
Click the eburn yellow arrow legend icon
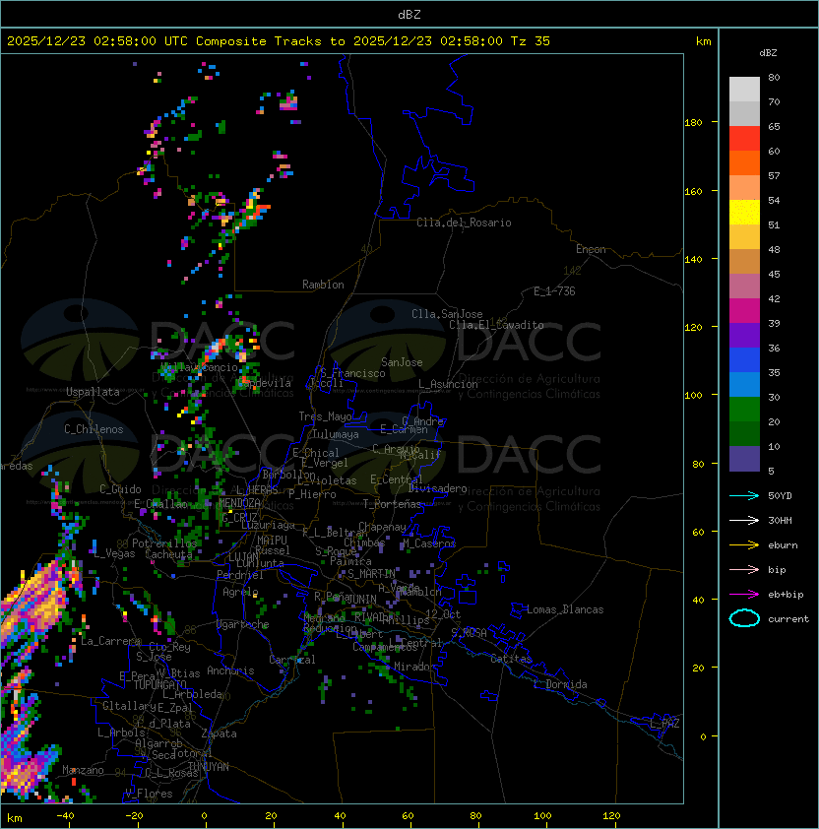[744, 544]
